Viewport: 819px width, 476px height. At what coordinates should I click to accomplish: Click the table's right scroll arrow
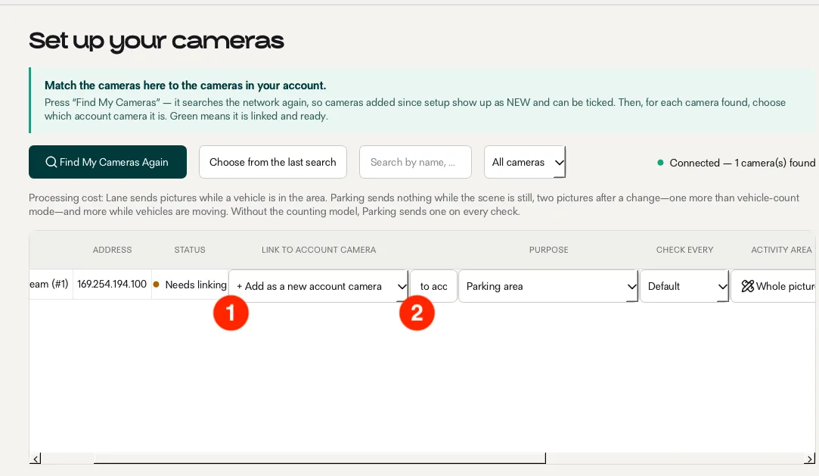point(809,459)
